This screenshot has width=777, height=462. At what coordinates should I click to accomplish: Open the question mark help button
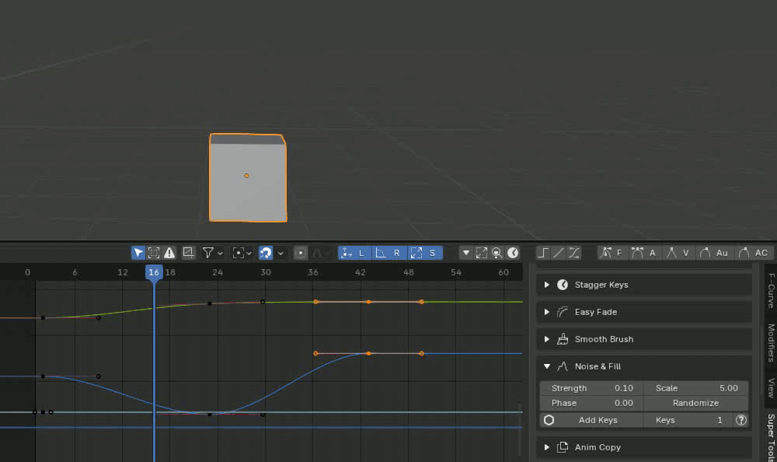[x=740, y=420]
